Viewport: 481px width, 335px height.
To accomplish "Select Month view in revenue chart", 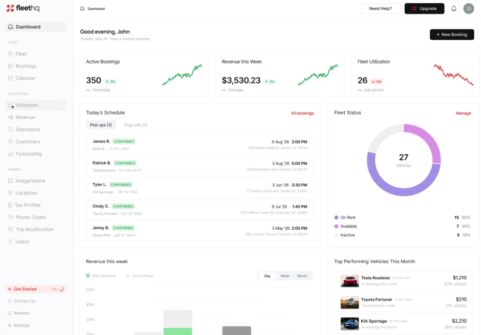I will click(x=302, y=276).
